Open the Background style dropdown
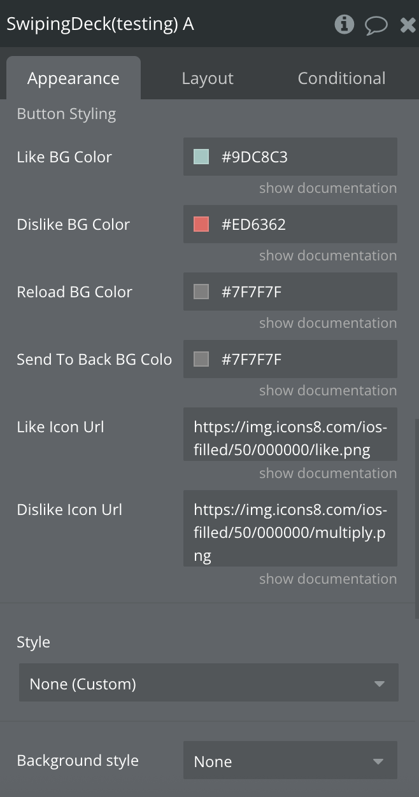This screenshot has height=797, width=419. coord(290,761)
